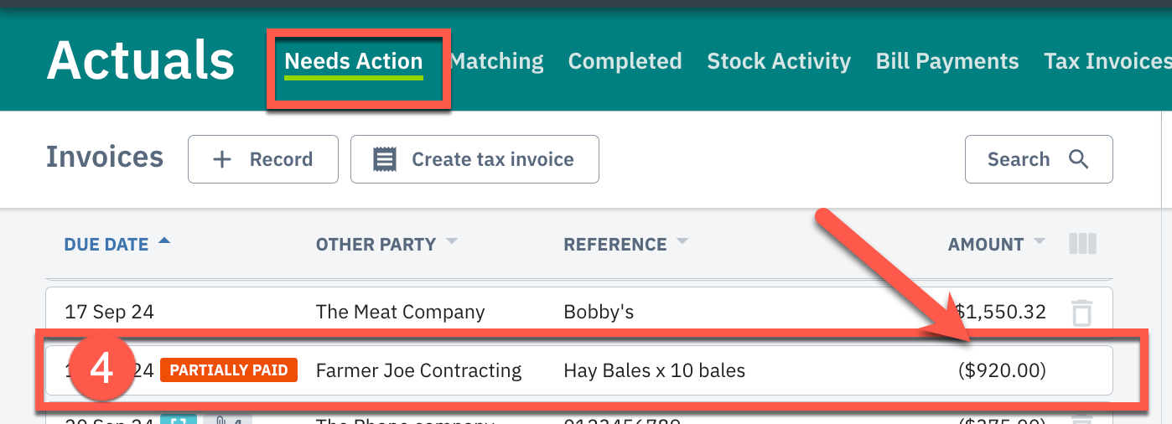The width and height of the screenshot is (1172, 424).
Task: Expand the Other Party column dropdown arrow
Action: pyautogui.click(x=452, y=242)
